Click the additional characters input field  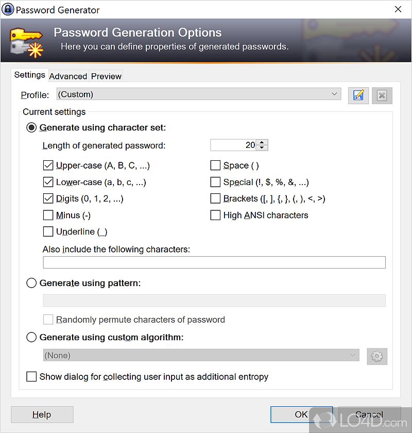click(214, 262)
